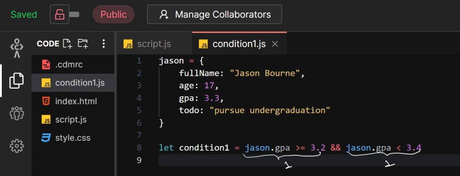This screenshot has height=176, width=460.
Task: Toggle the red lock privacy switch
Action: (x=65, y=14)
